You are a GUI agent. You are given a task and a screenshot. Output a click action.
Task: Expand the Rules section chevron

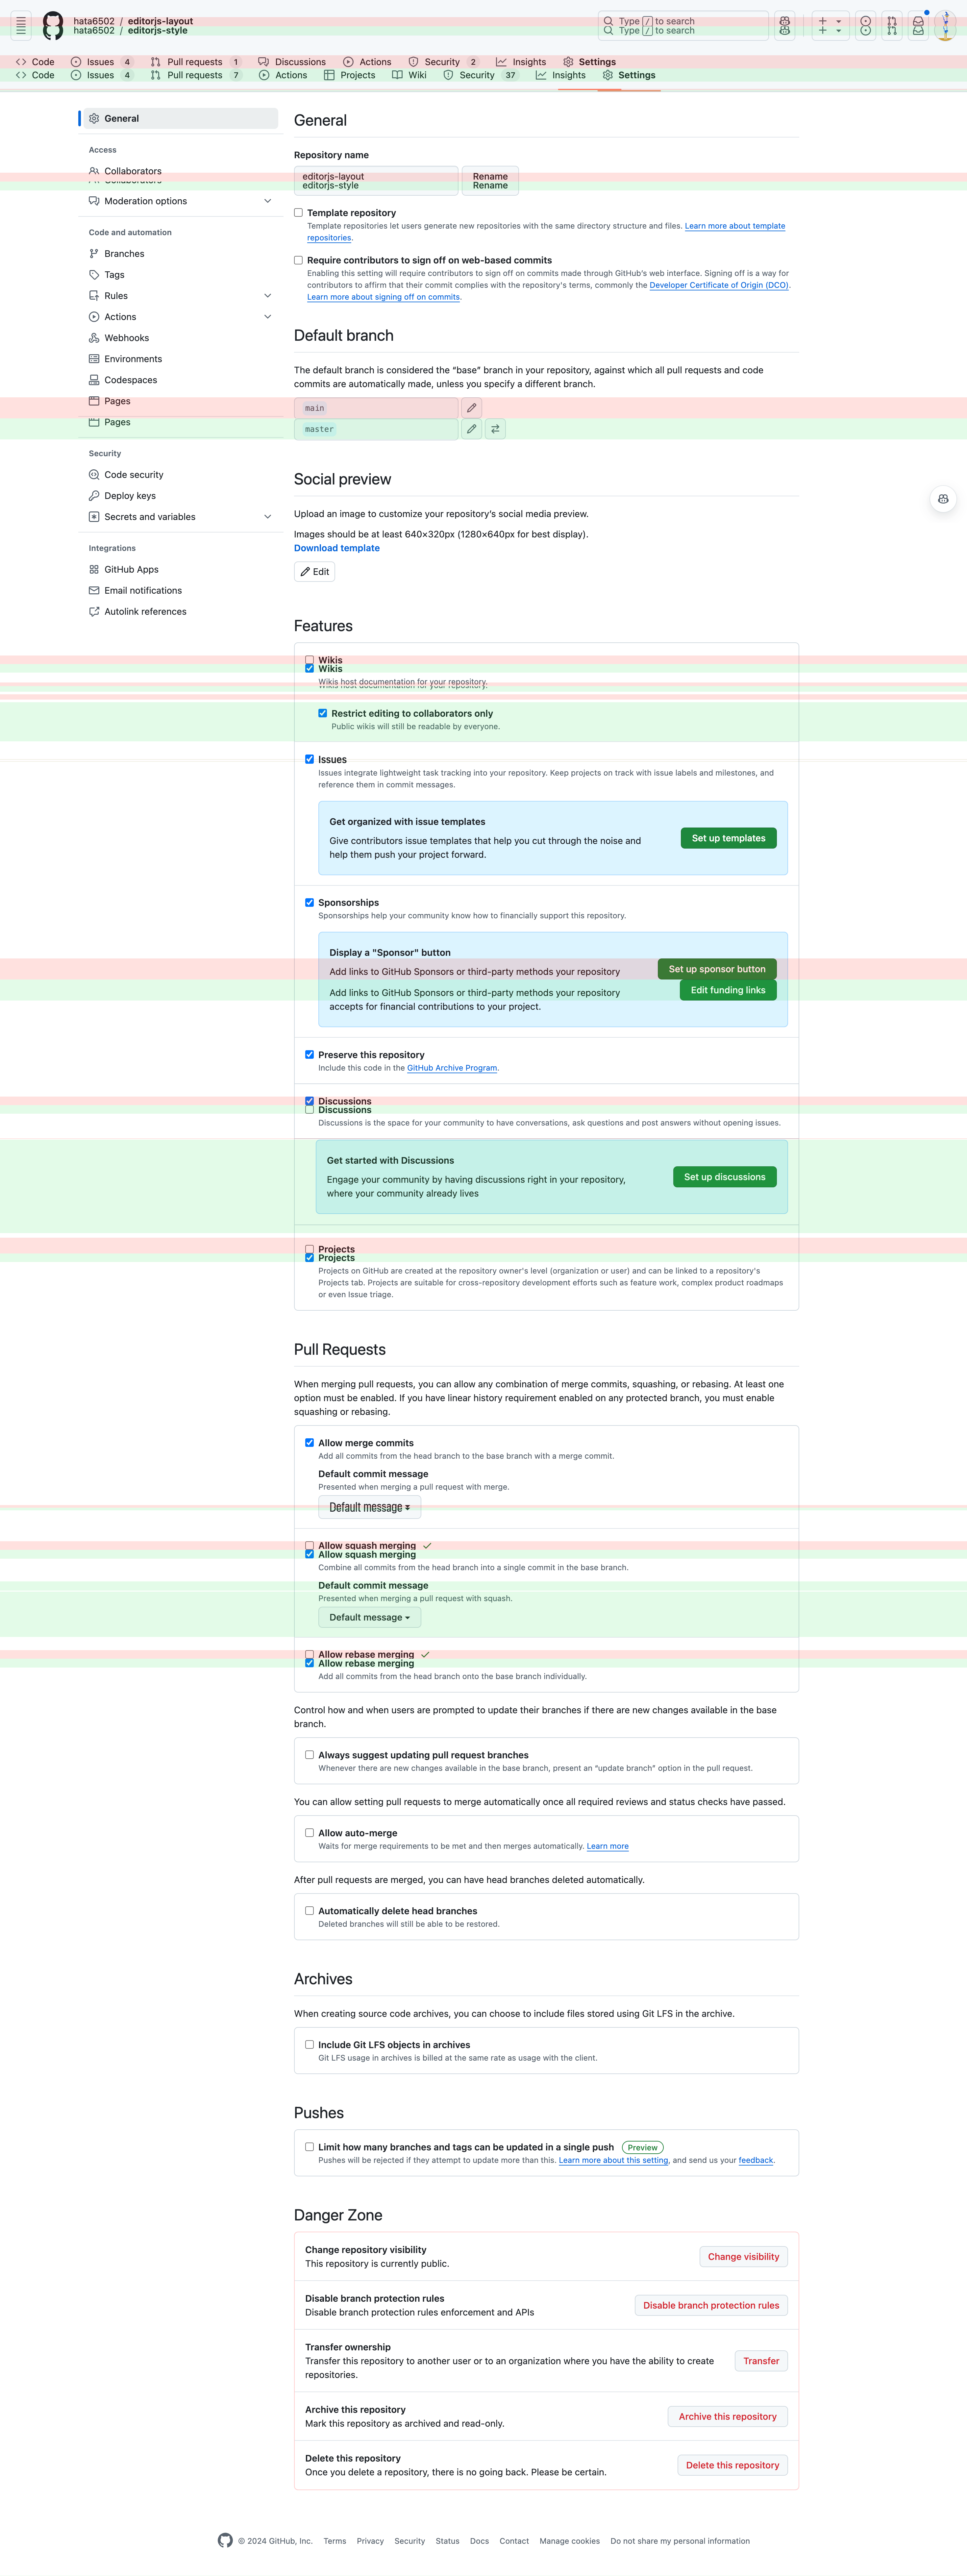click(x=267, y=296)
